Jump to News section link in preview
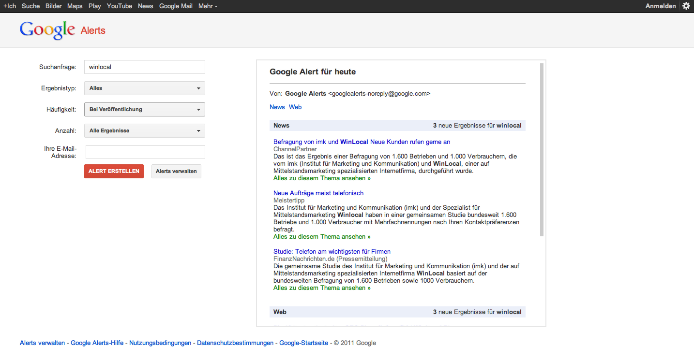 coord(277,107)
